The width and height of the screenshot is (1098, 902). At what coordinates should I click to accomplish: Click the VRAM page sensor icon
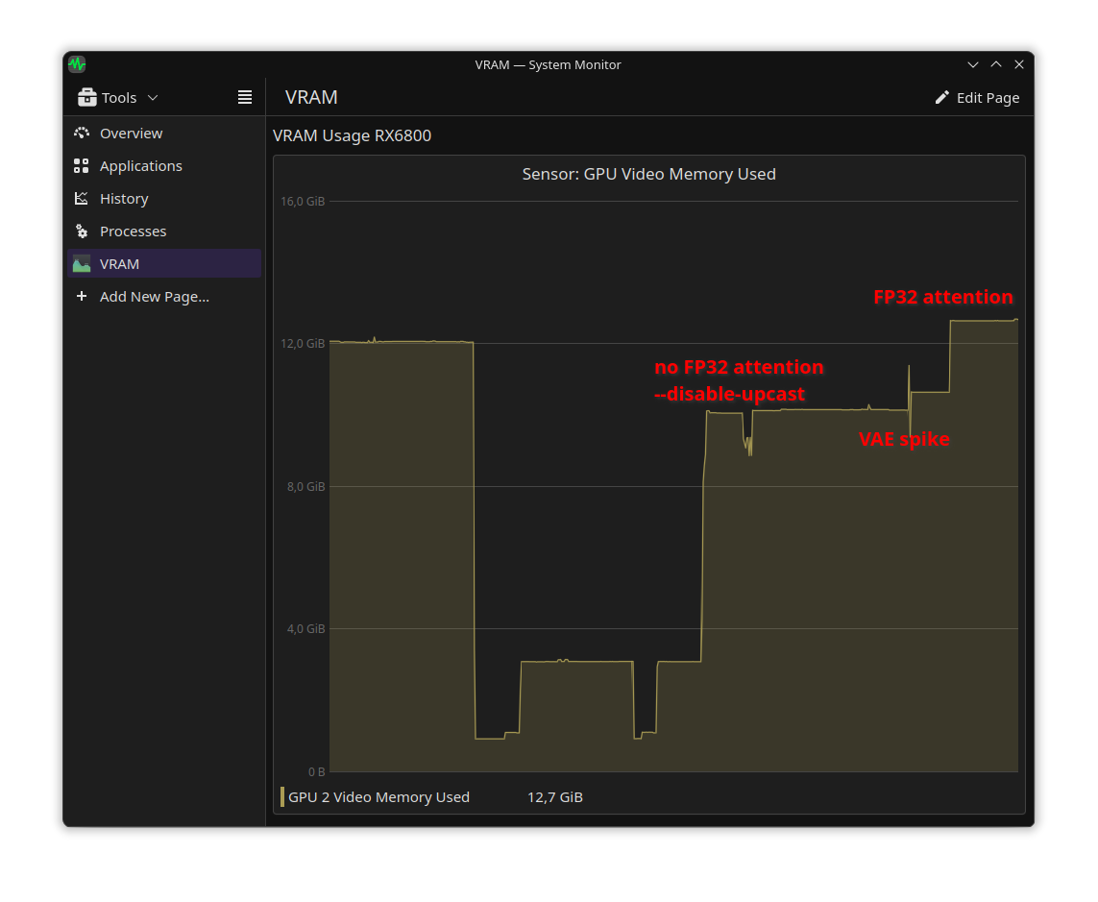[x=82, y=263]
